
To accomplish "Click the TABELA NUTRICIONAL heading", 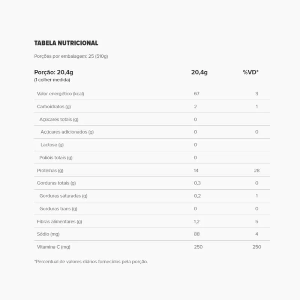I will click(66, 43).
